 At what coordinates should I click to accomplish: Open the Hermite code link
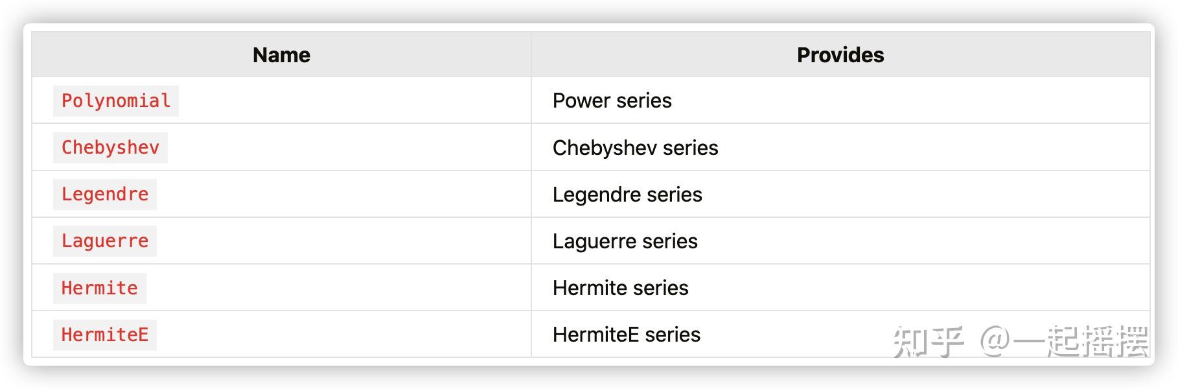pyautogui.click(x=99, y=288)
